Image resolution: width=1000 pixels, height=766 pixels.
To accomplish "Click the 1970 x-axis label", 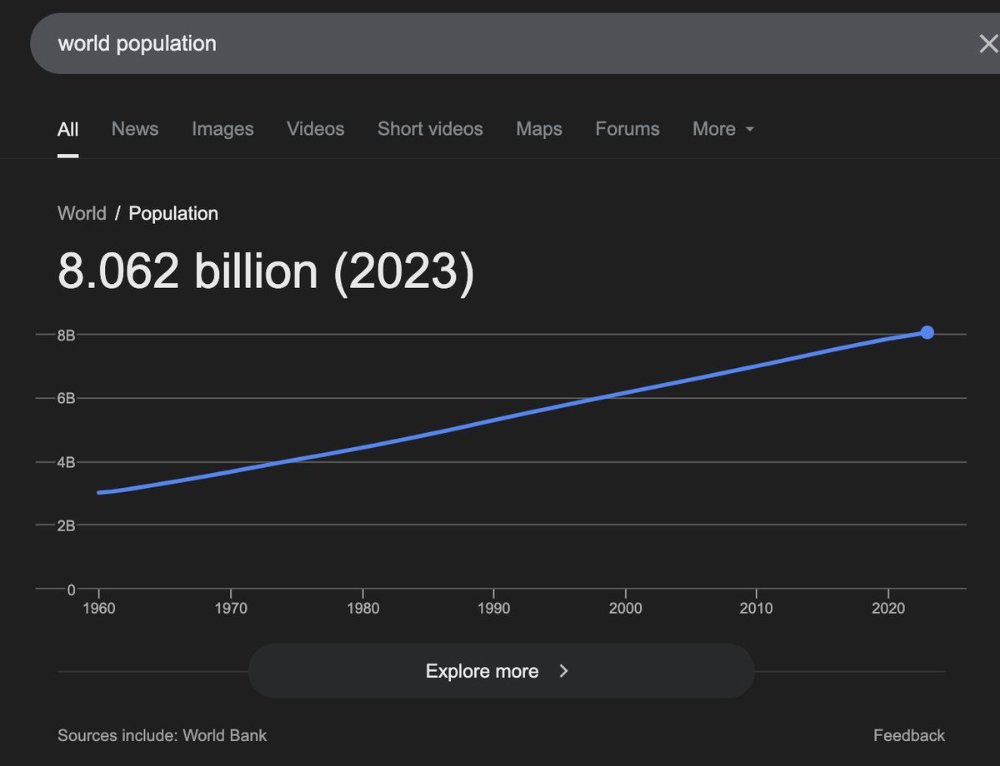I will click(231, 609).
